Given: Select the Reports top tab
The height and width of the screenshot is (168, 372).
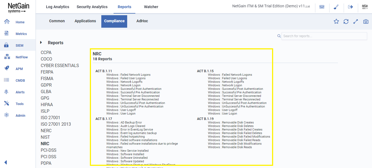Looking at the screenshot, I should [124, 7].
